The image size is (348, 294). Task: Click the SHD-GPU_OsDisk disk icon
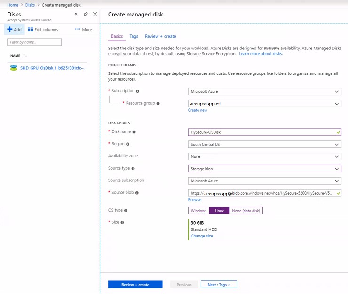pyautogui.click(x=14, y=68)
